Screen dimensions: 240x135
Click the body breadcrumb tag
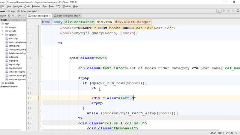(x=58, y=22)
